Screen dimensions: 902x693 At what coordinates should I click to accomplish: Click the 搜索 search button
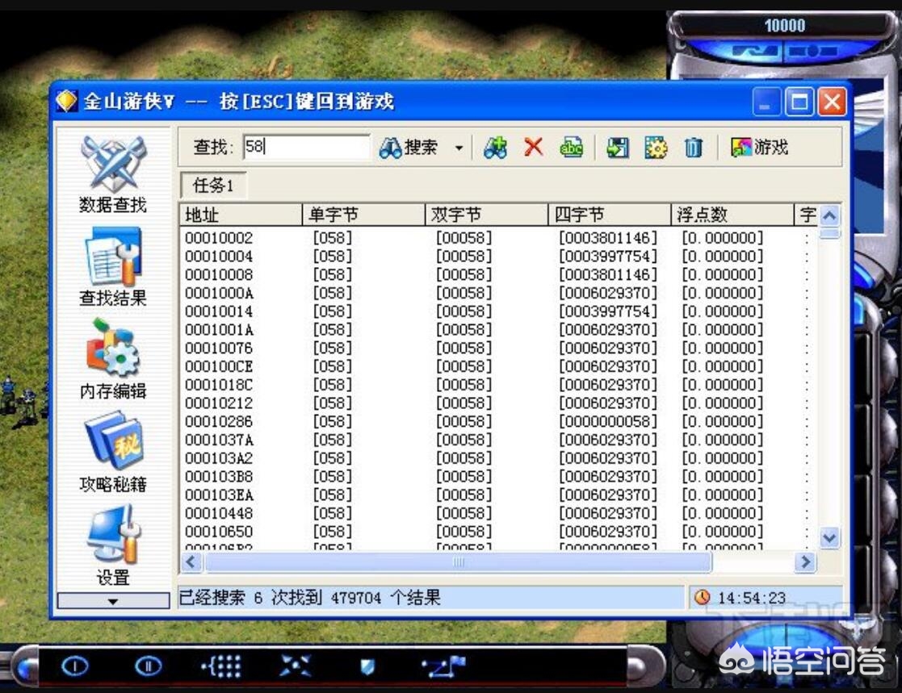coord(409,148)
